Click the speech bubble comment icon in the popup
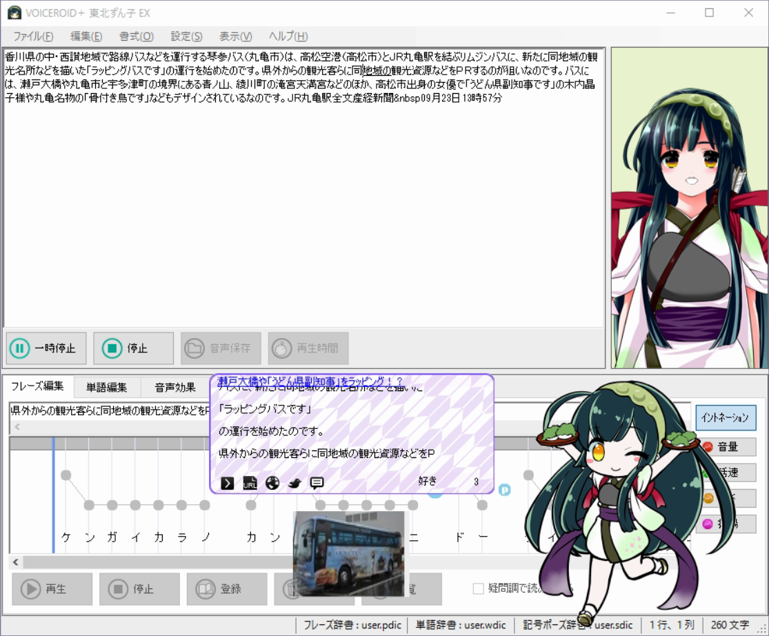Image resolution: width=769 pixels, height=636 pixels. (317, 483)
